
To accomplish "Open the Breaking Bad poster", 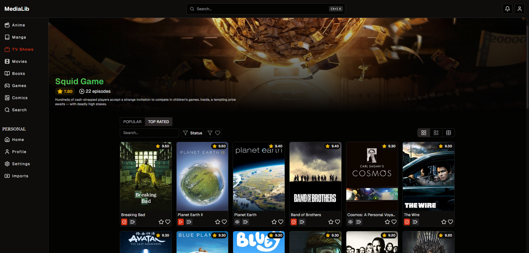I will 146,176.
